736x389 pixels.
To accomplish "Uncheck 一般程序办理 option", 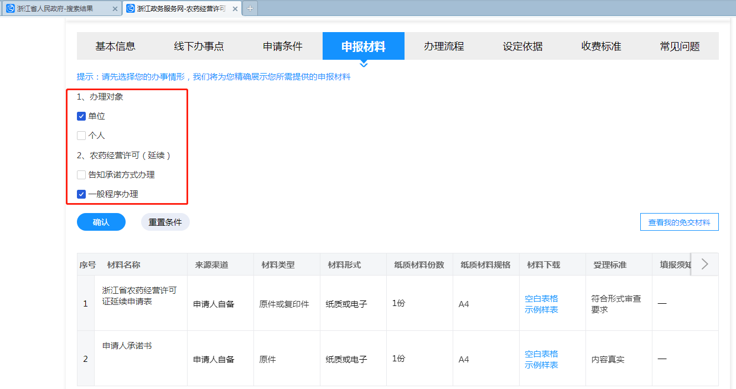I will pos(81,194).
